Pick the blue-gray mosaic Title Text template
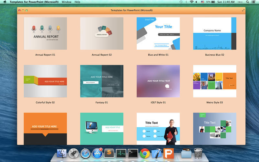 pos(215,129)
